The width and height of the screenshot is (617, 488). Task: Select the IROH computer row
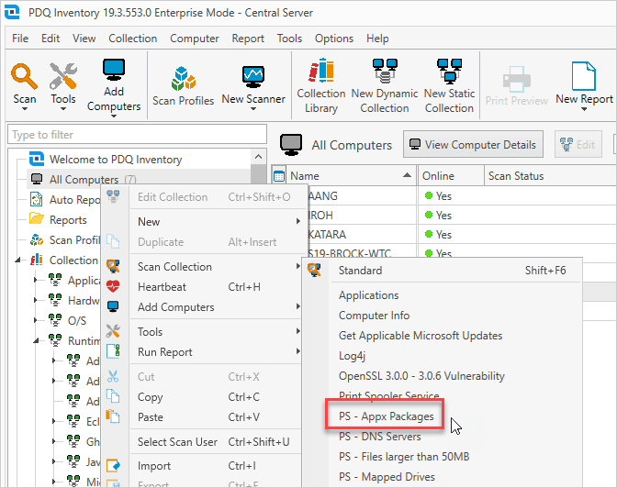(x=320, y=215)
